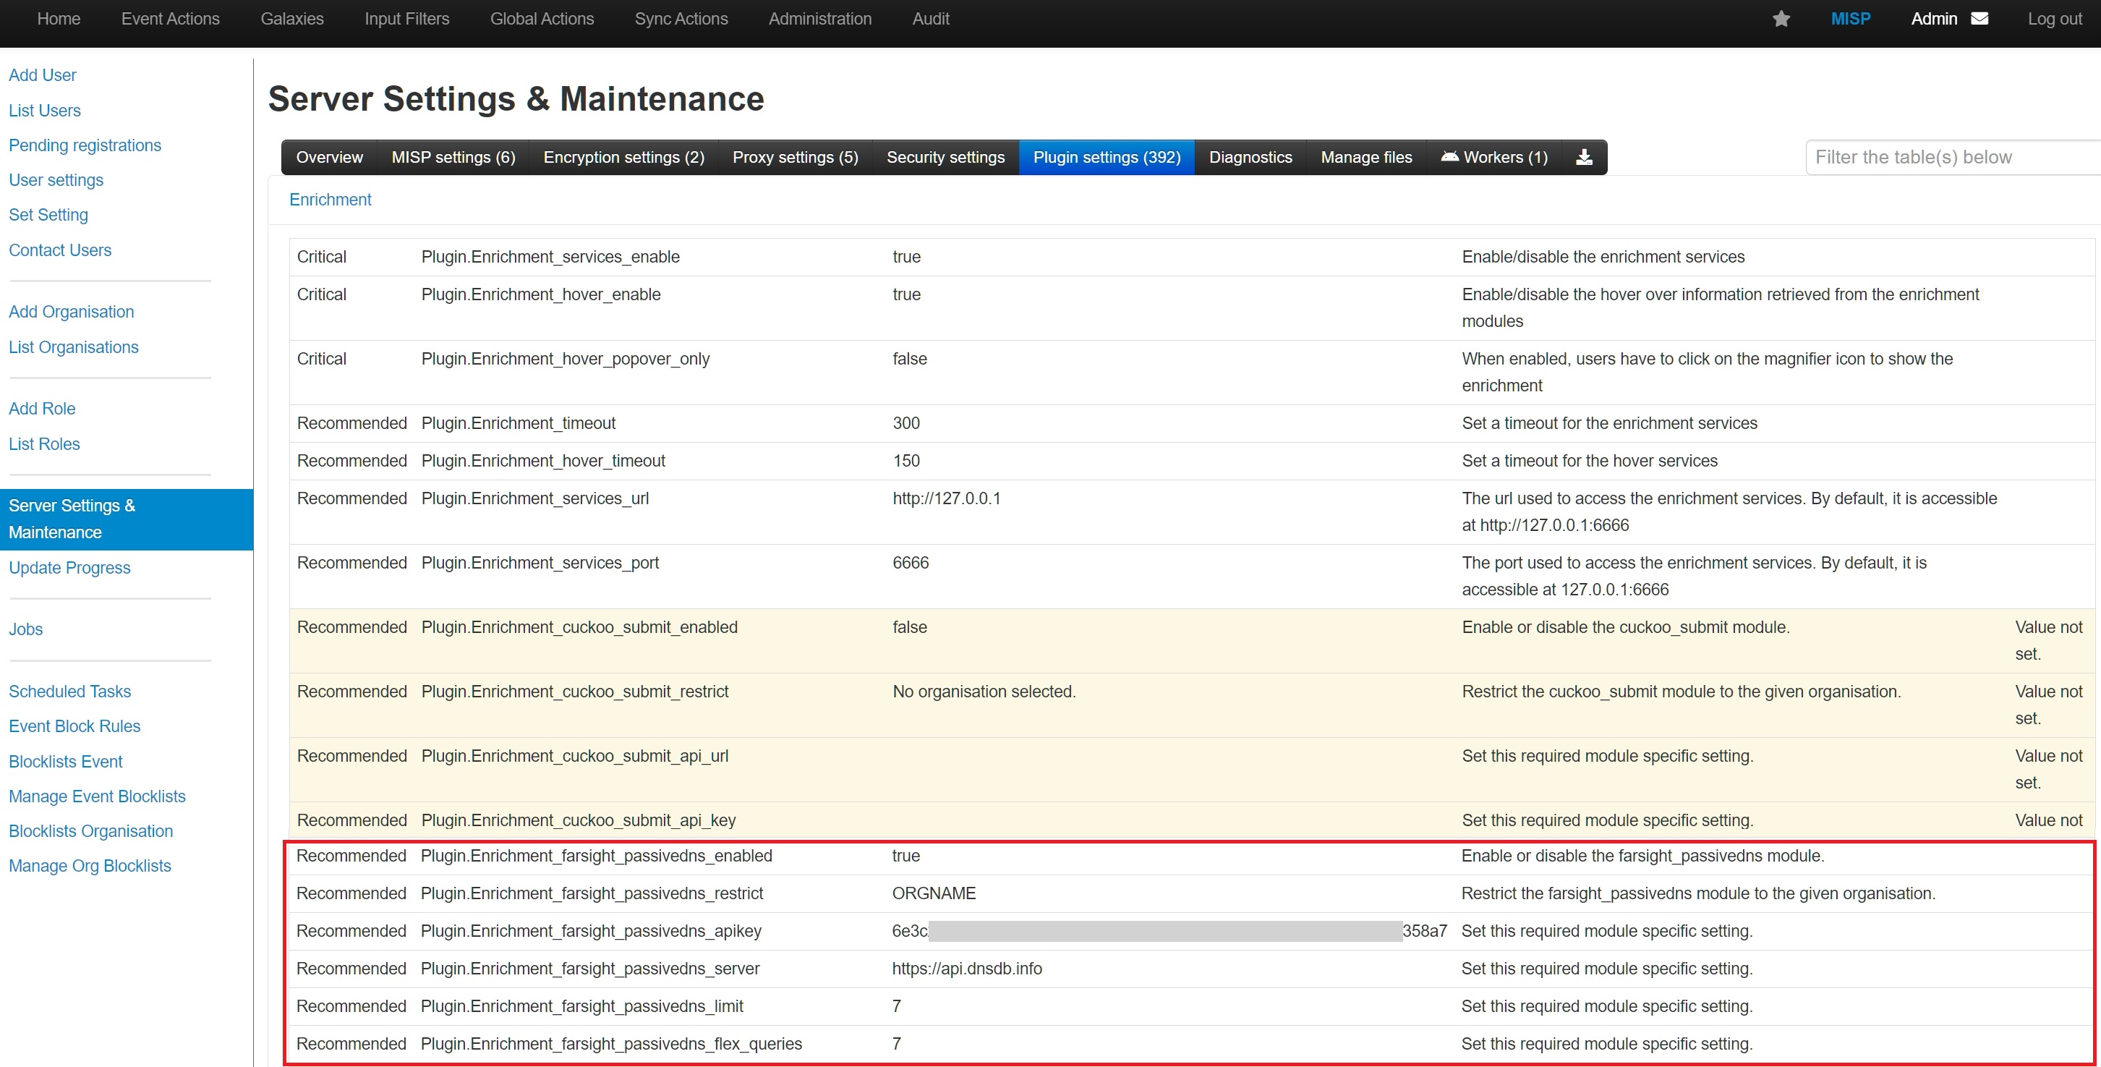Click the filter input field above the table

tap(1949, 157)
